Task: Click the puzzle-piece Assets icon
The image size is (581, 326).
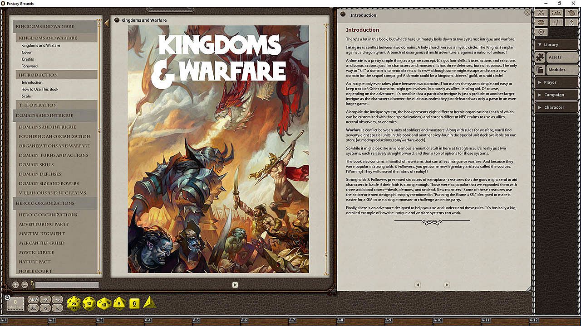Action: pos(540,57)
